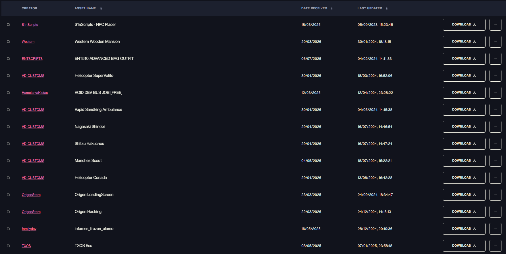The image size is (506, 254).
Task: Click the Last Updated column header
Action: click(x=370, y=9)
